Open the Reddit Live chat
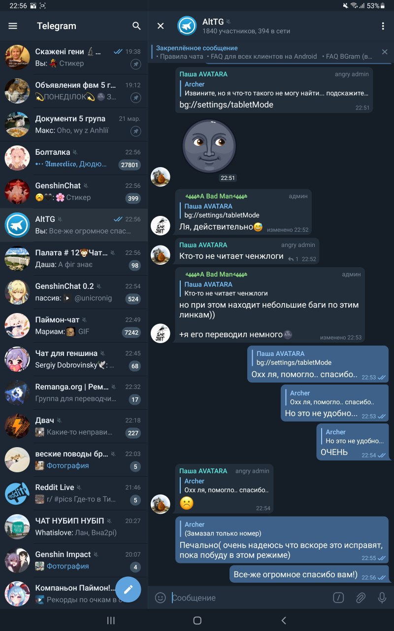This screenshot has height=631, width=394. coord(74,493)
